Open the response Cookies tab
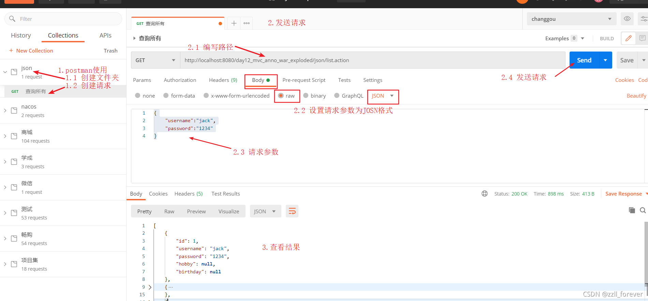This screenshot has height=301, width=648. pos(158,193)
